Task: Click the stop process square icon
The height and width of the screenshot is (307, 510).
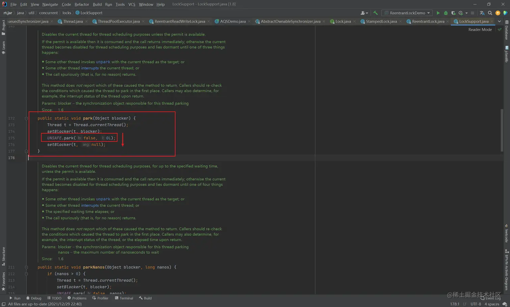Action: point(473,13)
